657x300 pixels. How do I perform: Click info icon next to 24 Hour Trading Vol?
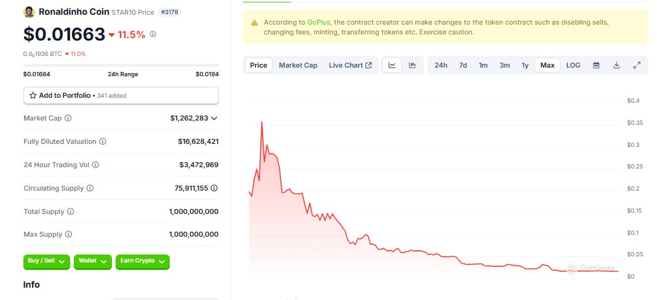(x=95, y=165)
